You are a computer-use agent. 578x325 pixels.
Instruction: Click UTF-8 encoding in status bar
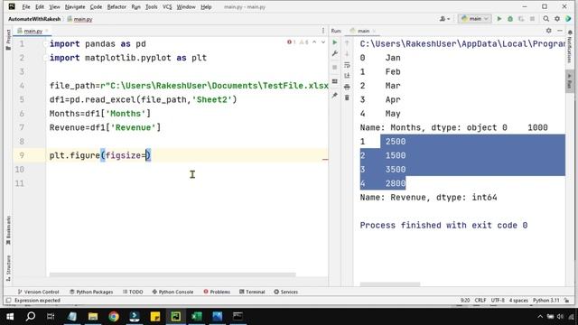click(498, 301)
